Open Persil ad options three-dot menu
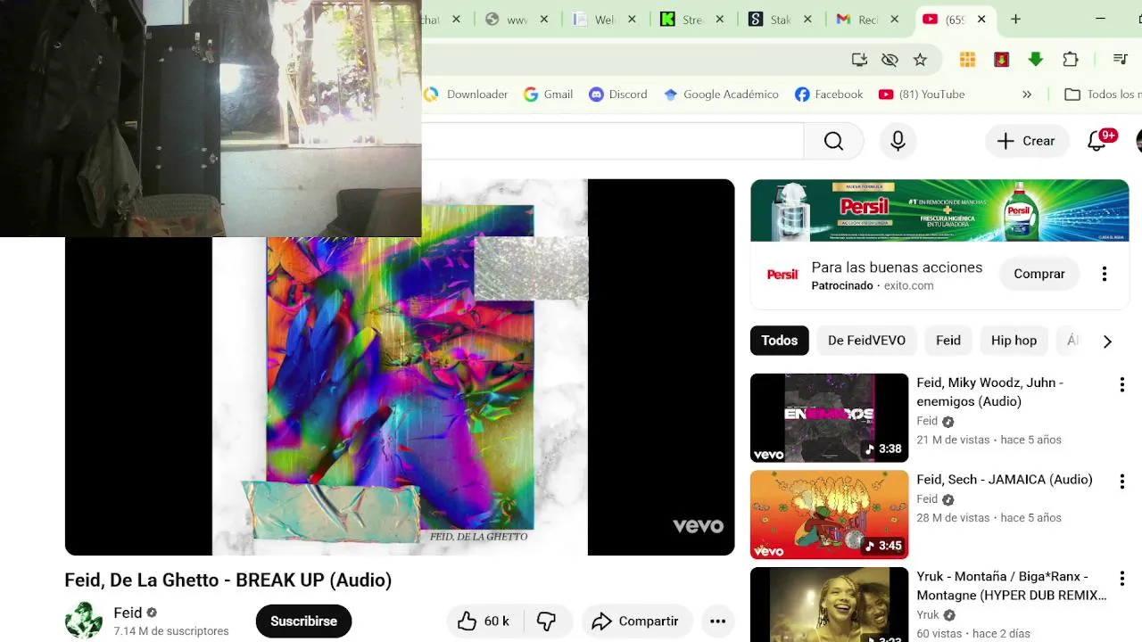Viewport: 1142px width, 642px height. point(1105,274)
